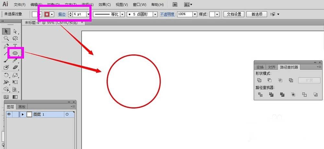Select the Pen tool

(x=6, y=46)
